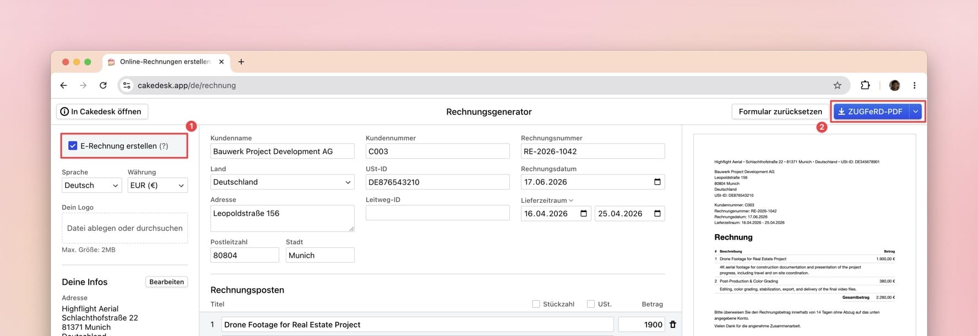Click the USt-ID input field
This screenshot has height=336, width=978.
tap(437, 182)
